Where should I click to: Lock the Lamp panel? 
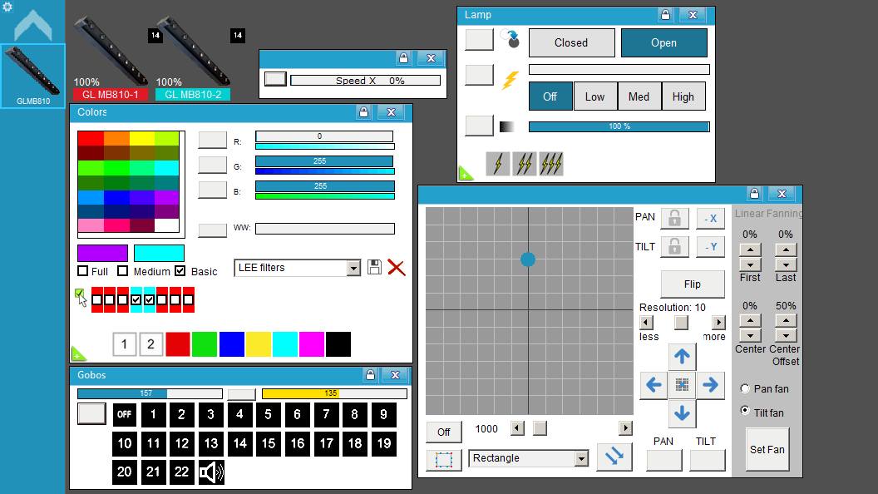(665, 15)
